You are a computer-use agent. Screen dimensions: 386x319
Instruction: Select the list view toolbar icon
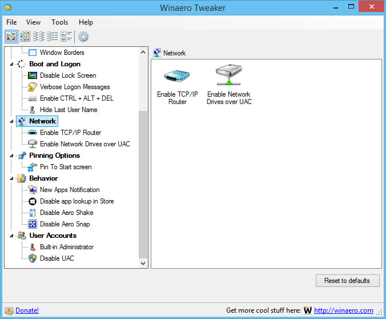pos(39,37)
